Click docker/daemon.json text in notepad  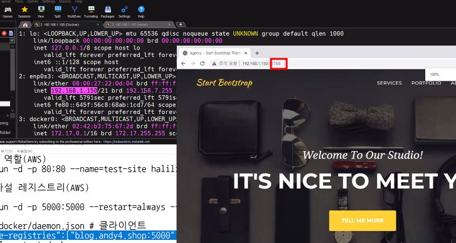coord(42,226)
